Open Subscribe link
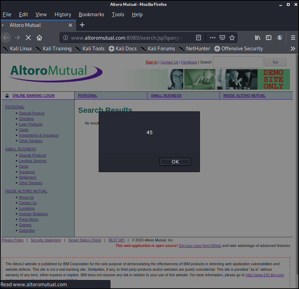Image resolution: width=299 pixels, height=289 pixels. click(x=27, y=230)
